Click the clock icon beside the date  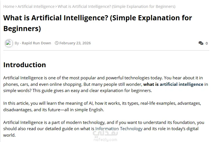[57, 43]
